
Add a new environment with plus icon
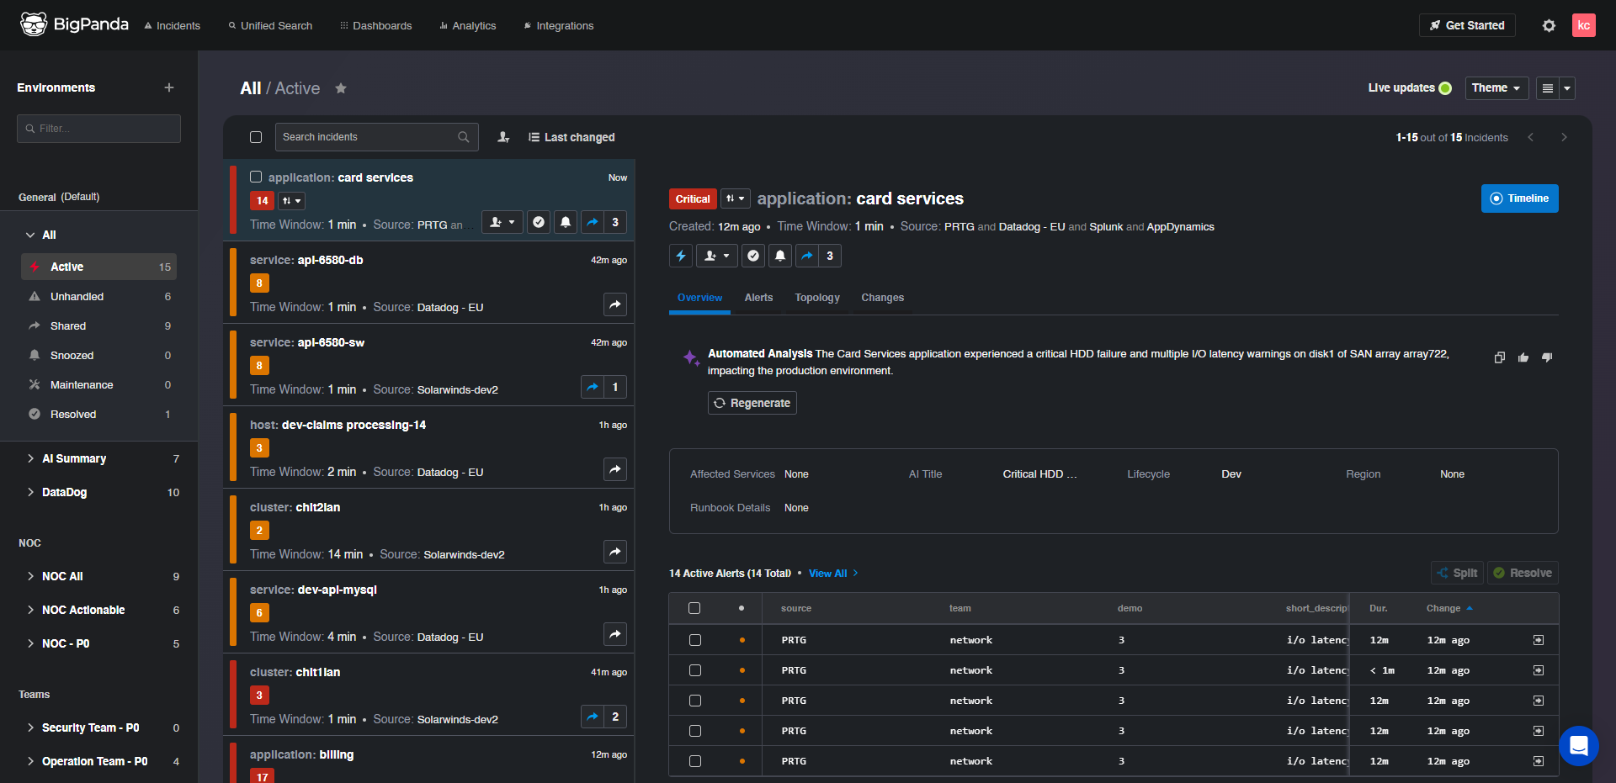click(x=169, y=87)
